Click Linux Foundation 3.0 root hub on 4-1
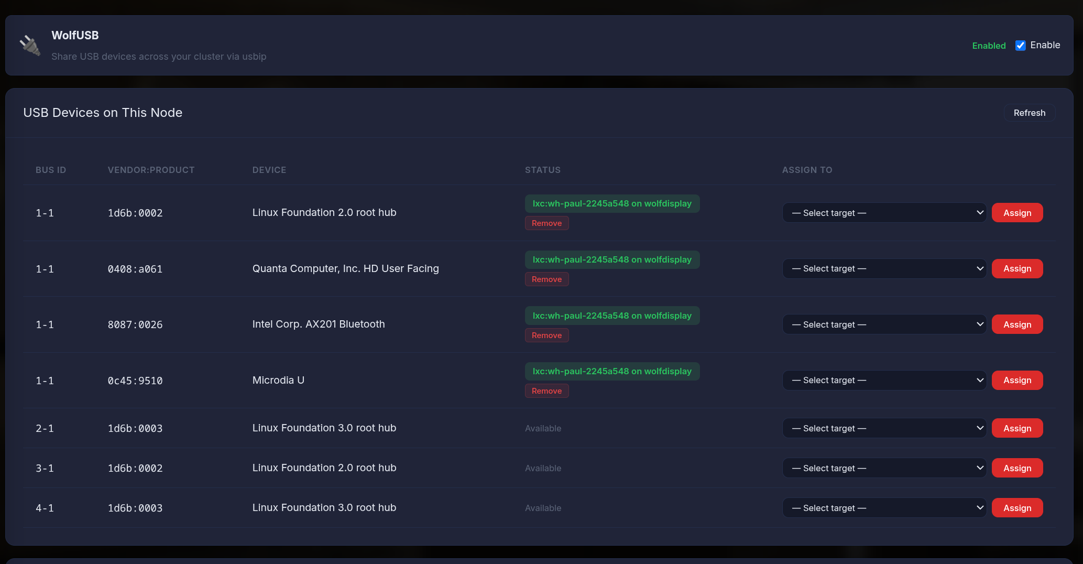 click(324, 508)
